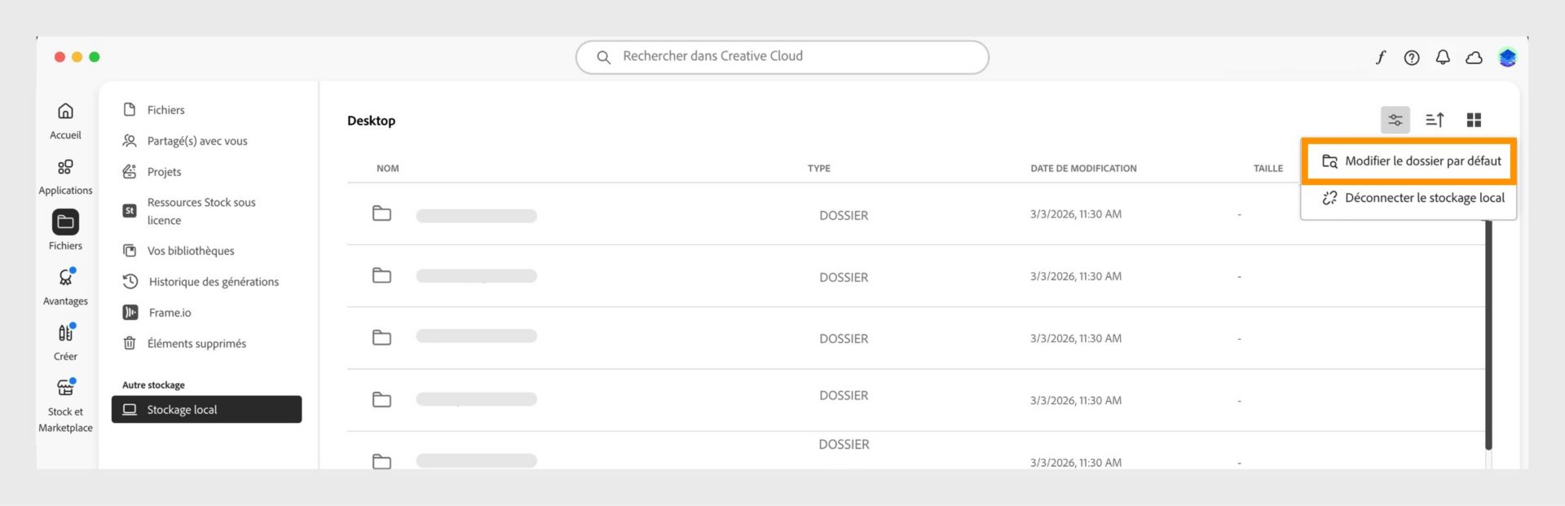Click the fourth row's folder icon

[x=381, y=399]
